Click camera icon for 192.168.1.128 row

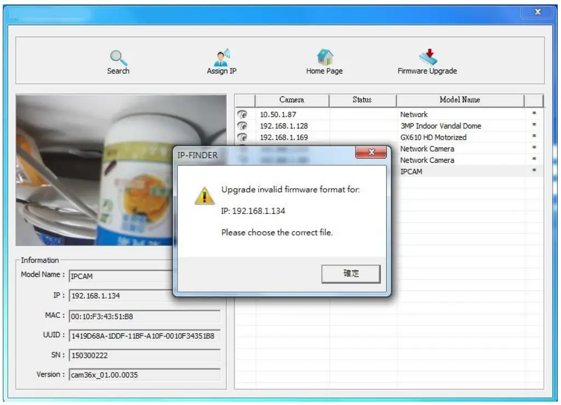click(242, 126)
